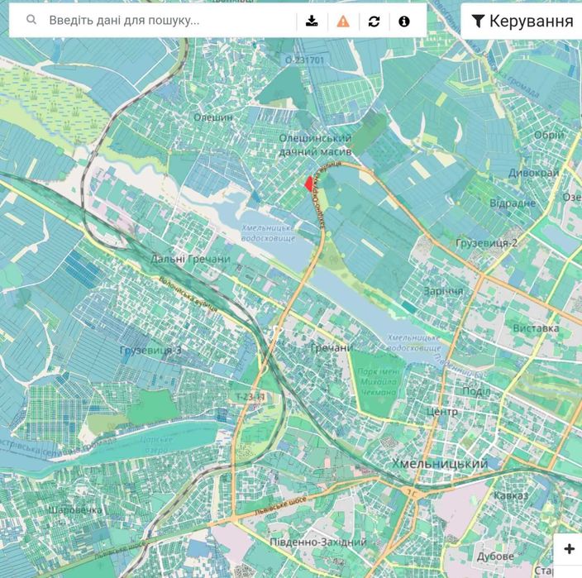Click the download icon in search bar

point(312,21)
